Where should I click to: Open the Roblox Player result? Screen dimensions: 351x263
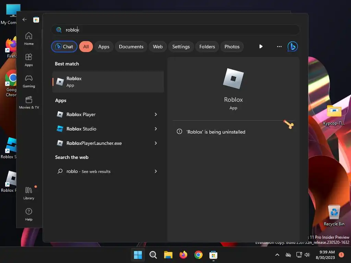pos(108,114)
